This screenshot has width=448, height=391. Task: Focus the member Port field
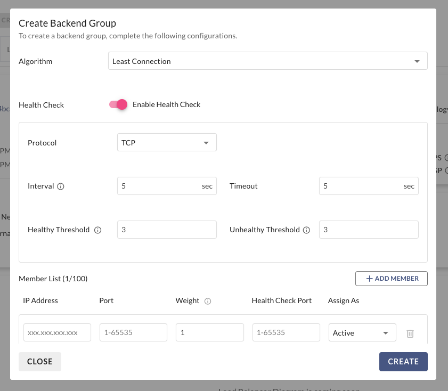133,332
